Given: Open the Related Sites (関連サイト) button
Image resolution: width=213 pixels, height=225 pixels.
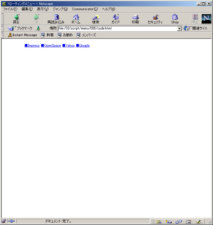Looking at the screenshot, I should pos(196,28).
